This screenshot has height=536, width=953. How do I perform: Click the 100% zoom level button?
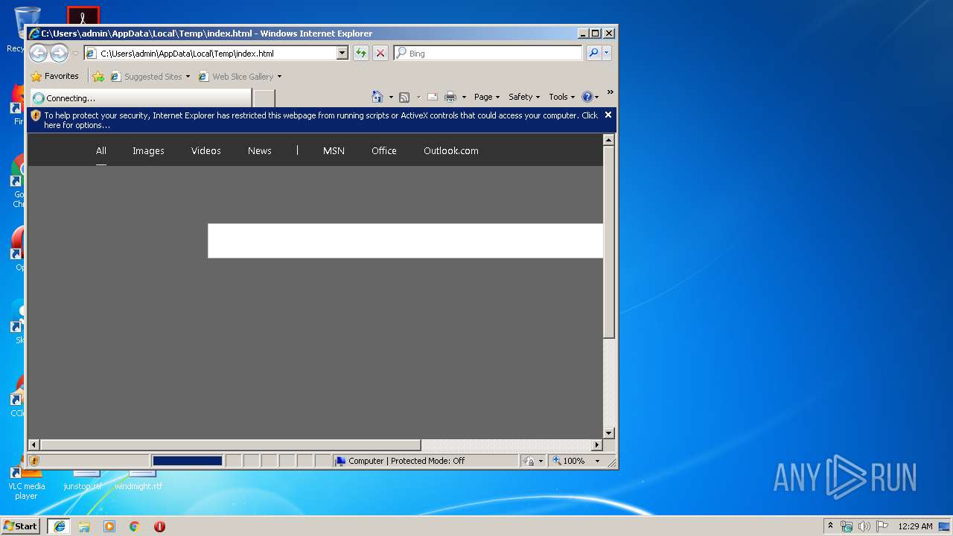(570, 461)
